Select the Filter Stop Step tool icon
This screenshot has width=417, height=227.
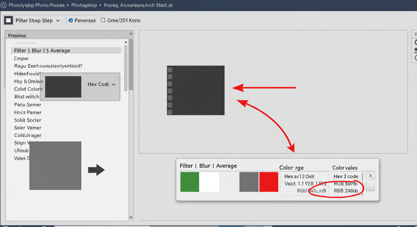point(8,20)
